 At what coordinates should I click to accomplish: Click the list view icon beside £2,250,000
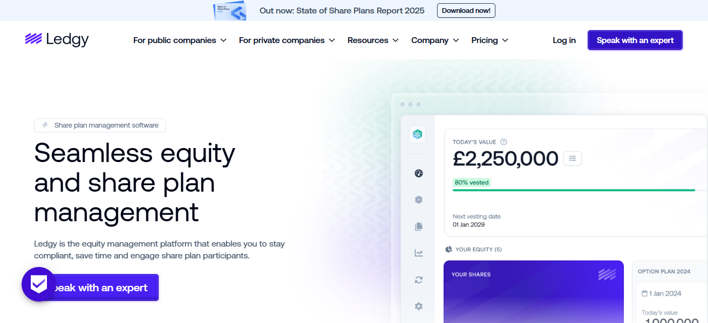coord(573,158)
